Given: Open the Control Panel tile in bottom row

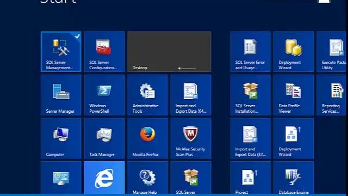Looking at the screenshot, I should coord(61,178).
